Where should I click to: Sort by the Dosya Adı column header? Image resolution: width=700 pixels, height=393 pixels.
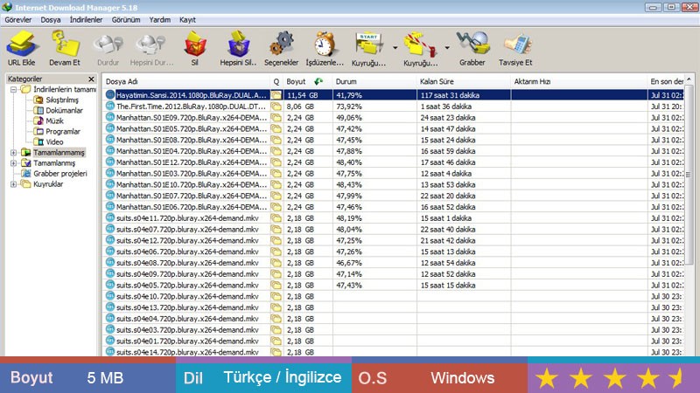pos(186,81)
